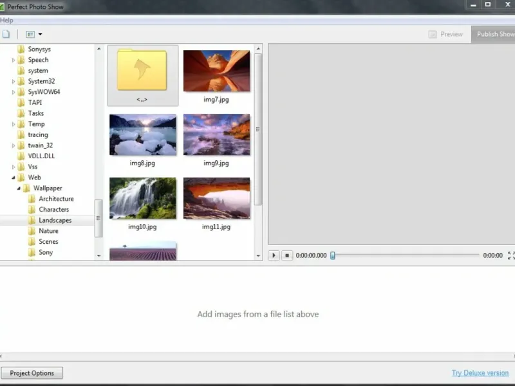Select the Sonysys folder
The image size is (515, 386).
[39, 50]
